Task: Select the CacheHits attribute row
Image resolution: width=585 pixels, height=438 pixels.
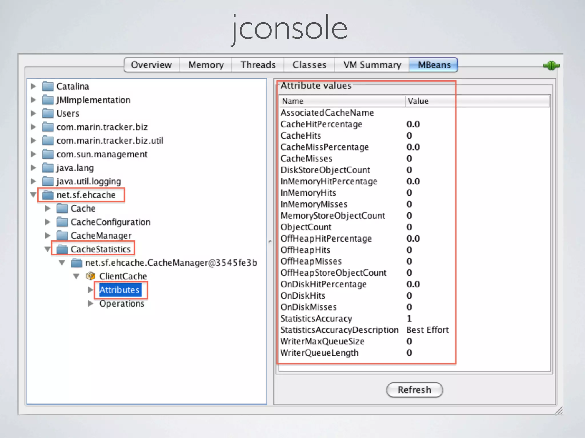Action: tap(414, 136)
